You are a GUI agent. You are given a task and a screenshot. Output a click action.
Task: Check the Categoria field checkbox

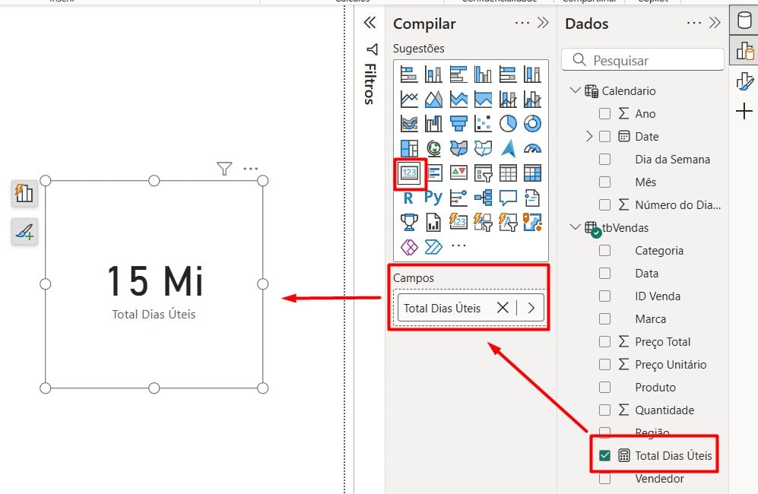pyautogui.click(x=604, y=250)
